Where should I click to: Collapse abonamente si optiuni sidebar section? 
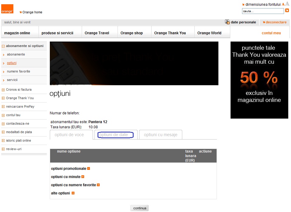[x=3, y=46]
